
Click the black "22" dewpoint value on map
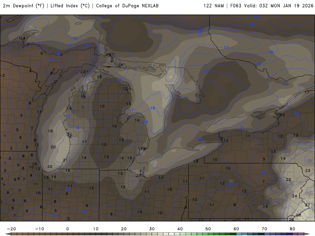289,180
